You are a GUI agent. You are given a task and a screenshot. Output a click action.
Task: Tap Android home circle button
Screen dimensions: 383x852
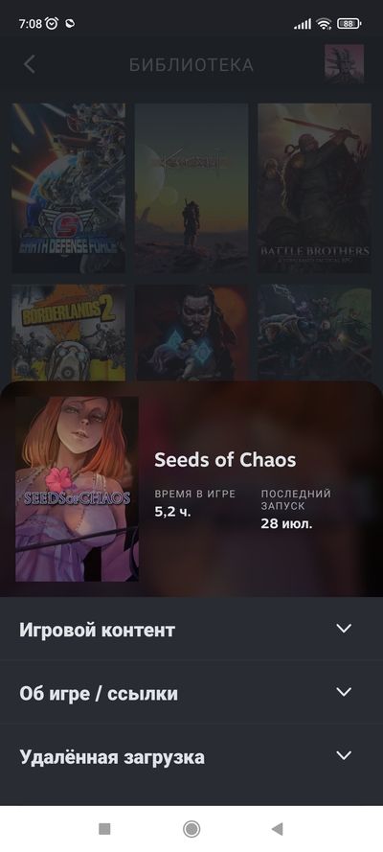coord(191,829)
